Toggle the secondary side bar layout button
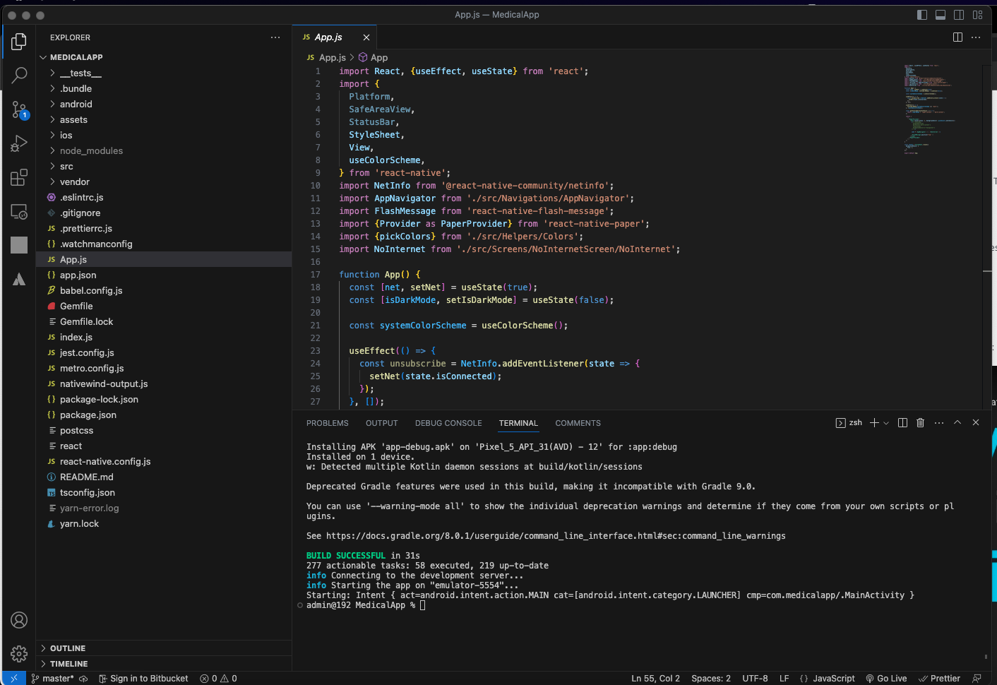The height and width of the screenshot is (685, 997). (x=959, y=15)
